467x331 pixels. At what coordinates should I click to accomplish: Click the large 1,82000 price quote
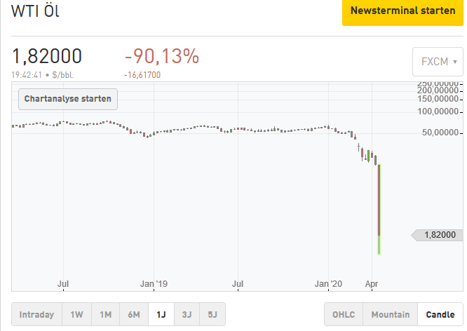[x=47, y=56]
